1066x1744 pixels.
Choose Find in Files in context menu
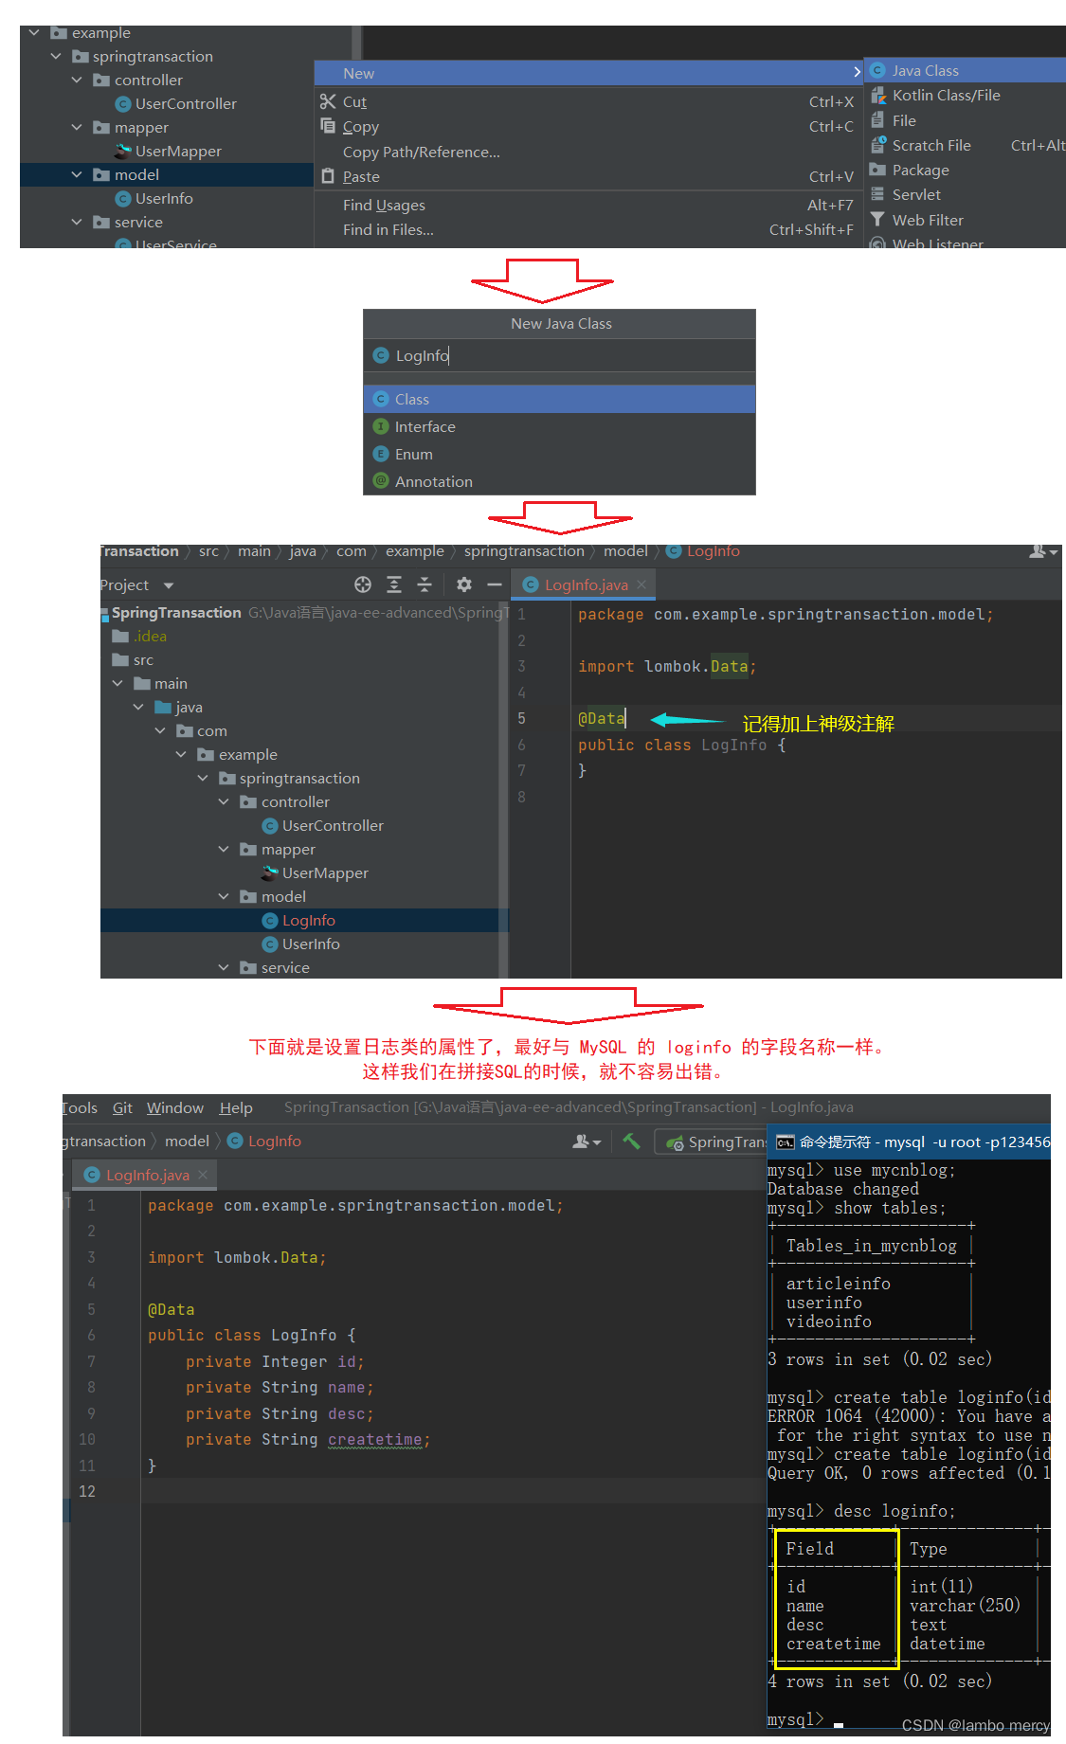pos(588,229)
